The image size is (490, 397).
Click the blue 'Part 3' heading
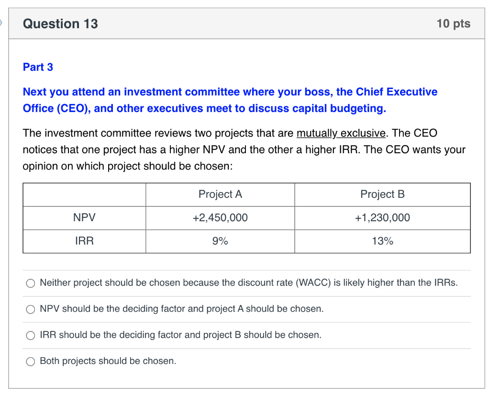(38, 67)
